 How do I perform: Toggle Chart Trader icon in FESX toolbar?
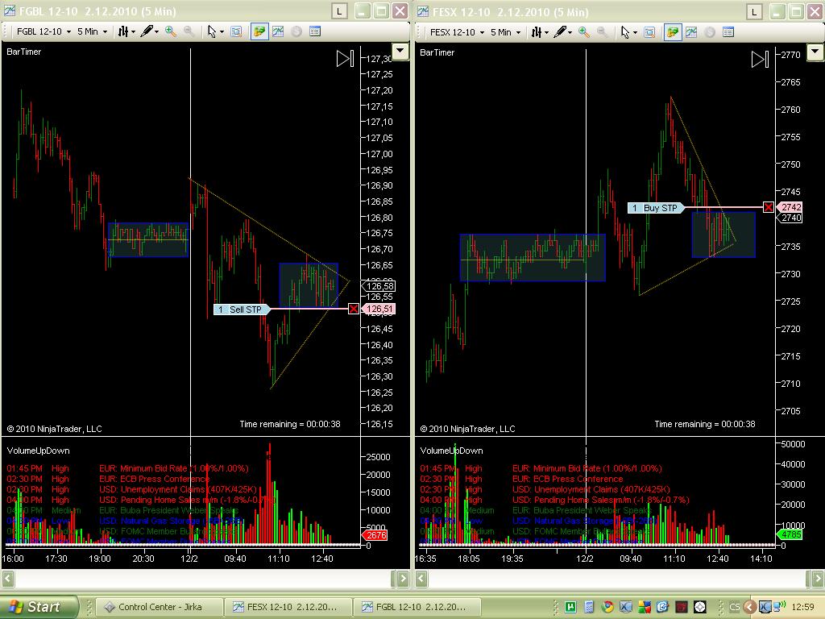[x=672, y=32]
